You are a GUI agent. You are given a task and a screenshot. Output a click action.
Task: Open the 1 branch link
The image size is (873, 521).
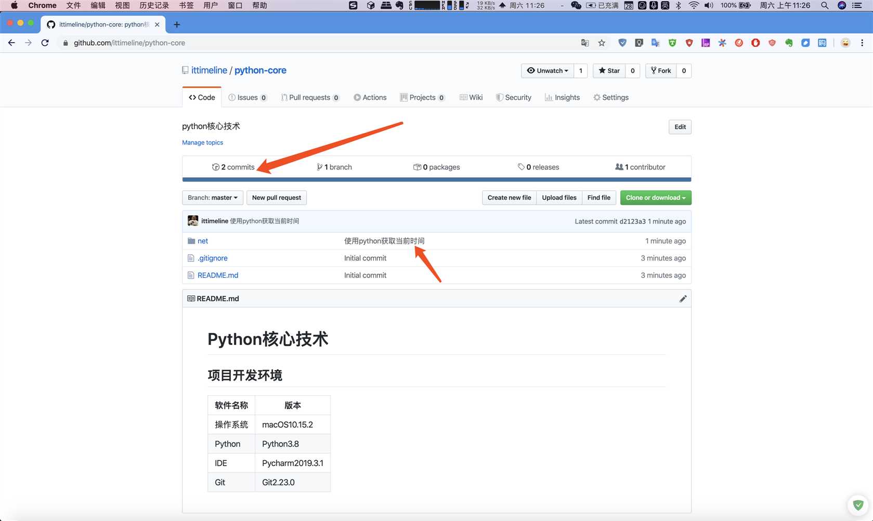point(334,167)
